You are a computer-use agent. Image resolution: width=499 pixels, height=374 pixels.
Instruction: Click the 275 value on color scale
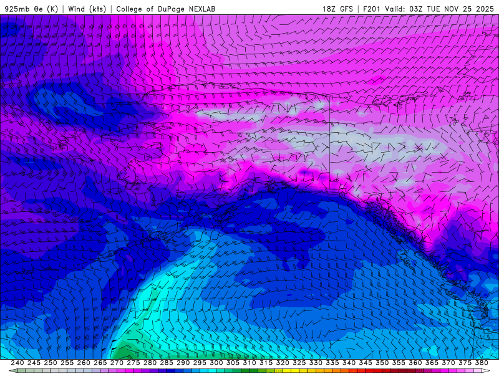pyautogui.click(x=133, y=363)
